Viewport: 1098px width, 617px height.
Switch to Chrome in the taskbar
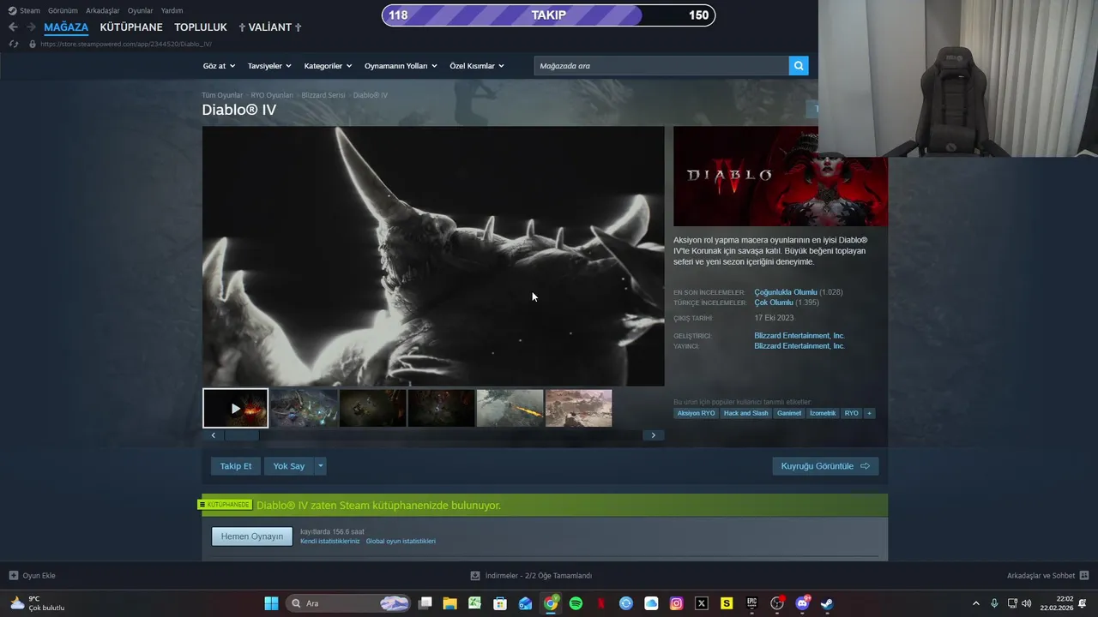point(551,603)
